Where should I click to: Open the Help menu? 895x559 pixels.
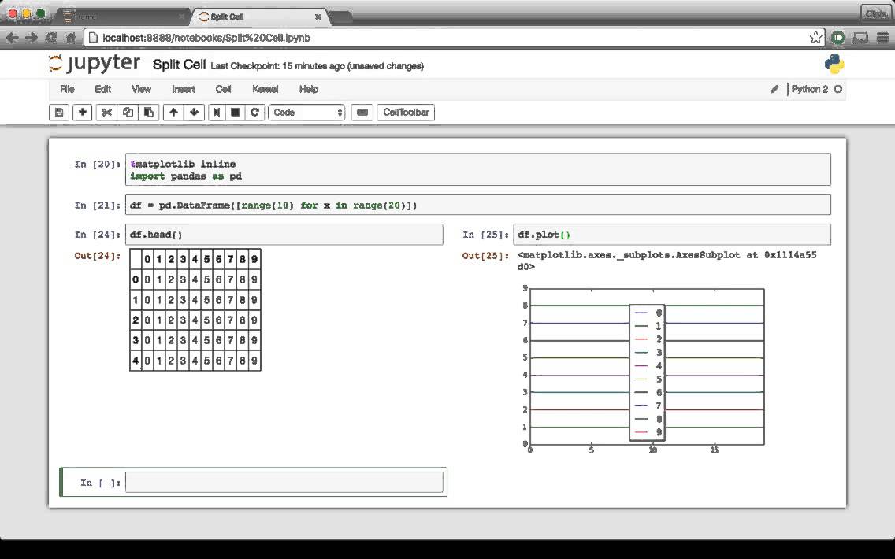[308, 89]
